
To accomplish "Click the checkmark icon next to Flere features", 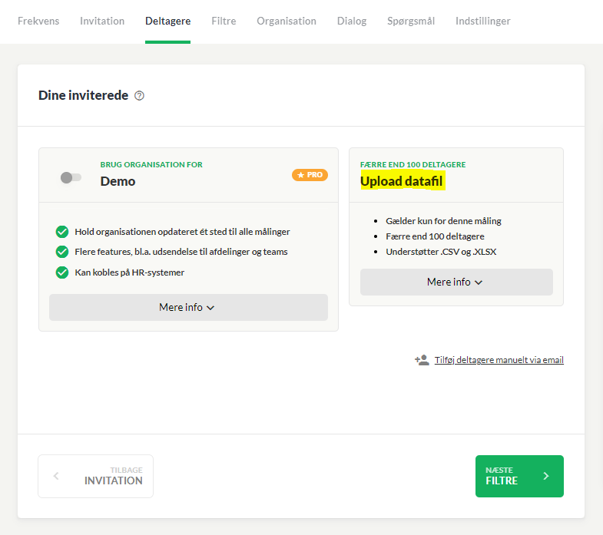I will tap(62, 252).
